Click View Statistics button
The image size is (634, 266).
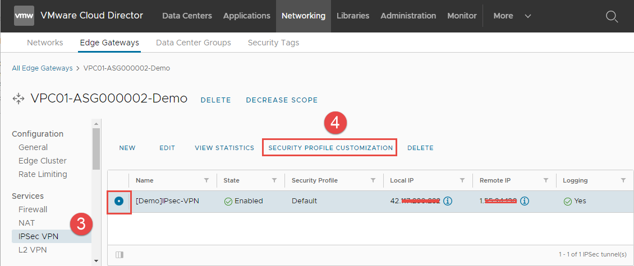click(x=224, y=148)
